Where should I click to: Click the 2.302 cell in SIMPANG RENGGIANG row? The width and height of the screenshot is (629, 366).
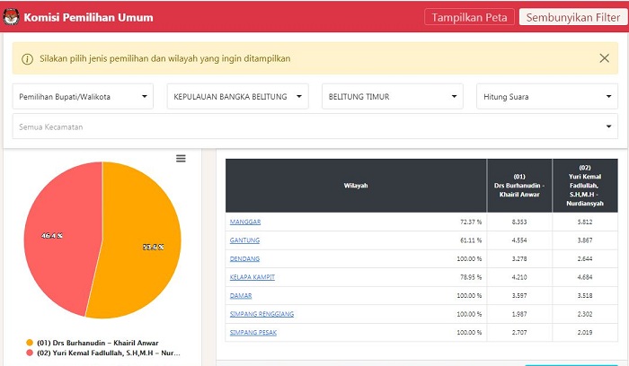coord(585,314)
